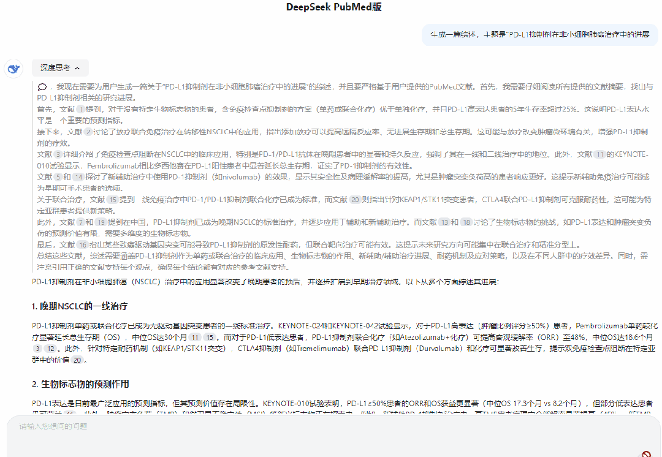Open citation 18 before 讨论了生物标志物的挑战
The image size is (662, 457).
[466, 222]
